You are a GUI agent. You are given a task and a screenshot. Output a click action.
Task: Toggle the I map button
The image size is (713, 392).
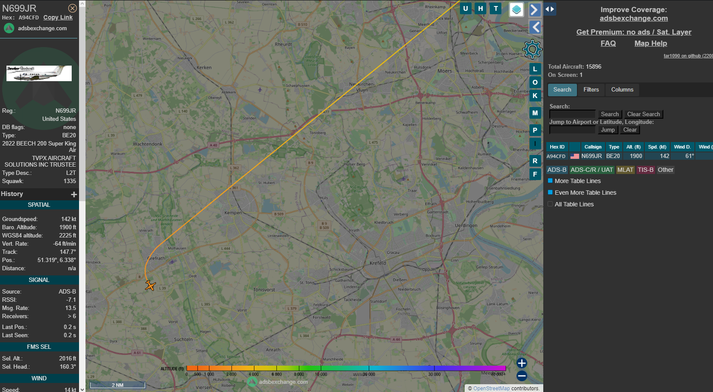coord(535,144)
